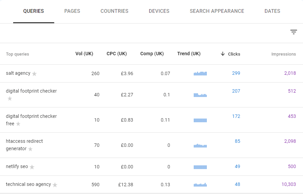Toggle star beside 'digital footprint checker'

[10, 99]
